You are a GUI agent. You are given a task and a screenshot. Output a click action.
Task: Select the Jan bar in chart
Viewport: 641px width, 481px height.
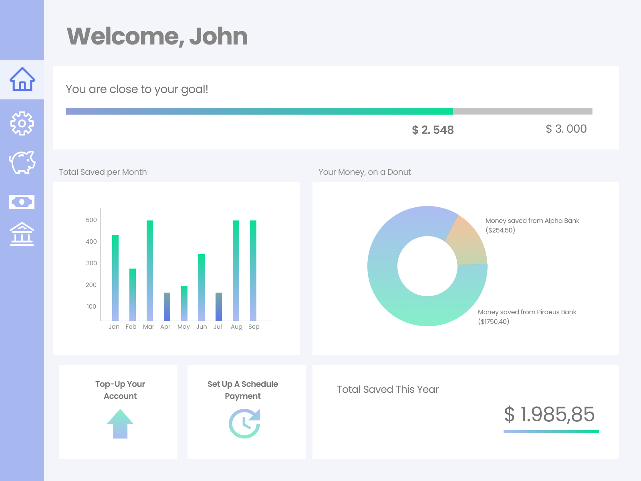[x=115, y=278]
